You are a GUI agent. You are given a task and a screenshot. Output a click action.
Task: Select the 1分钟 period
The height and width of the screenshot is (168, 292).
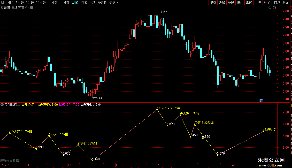(x=20, y=2)
